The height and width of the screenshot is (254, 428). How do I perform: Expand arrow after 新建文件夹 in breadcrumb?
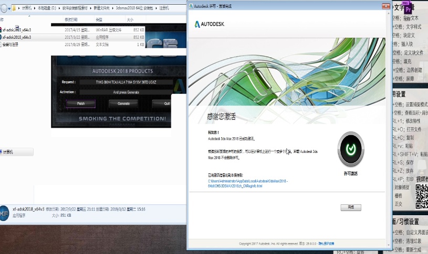tap(113, 8)
